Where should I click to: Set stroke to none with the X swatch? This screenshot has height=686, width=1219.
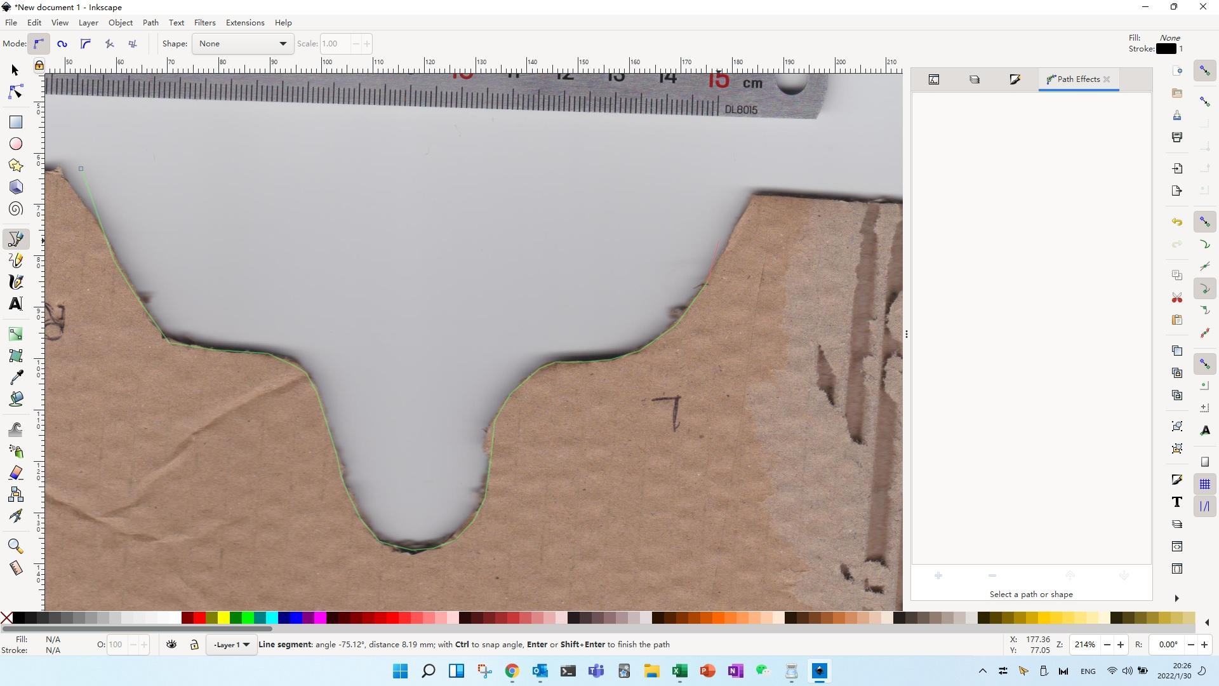[x=6, y=617]
